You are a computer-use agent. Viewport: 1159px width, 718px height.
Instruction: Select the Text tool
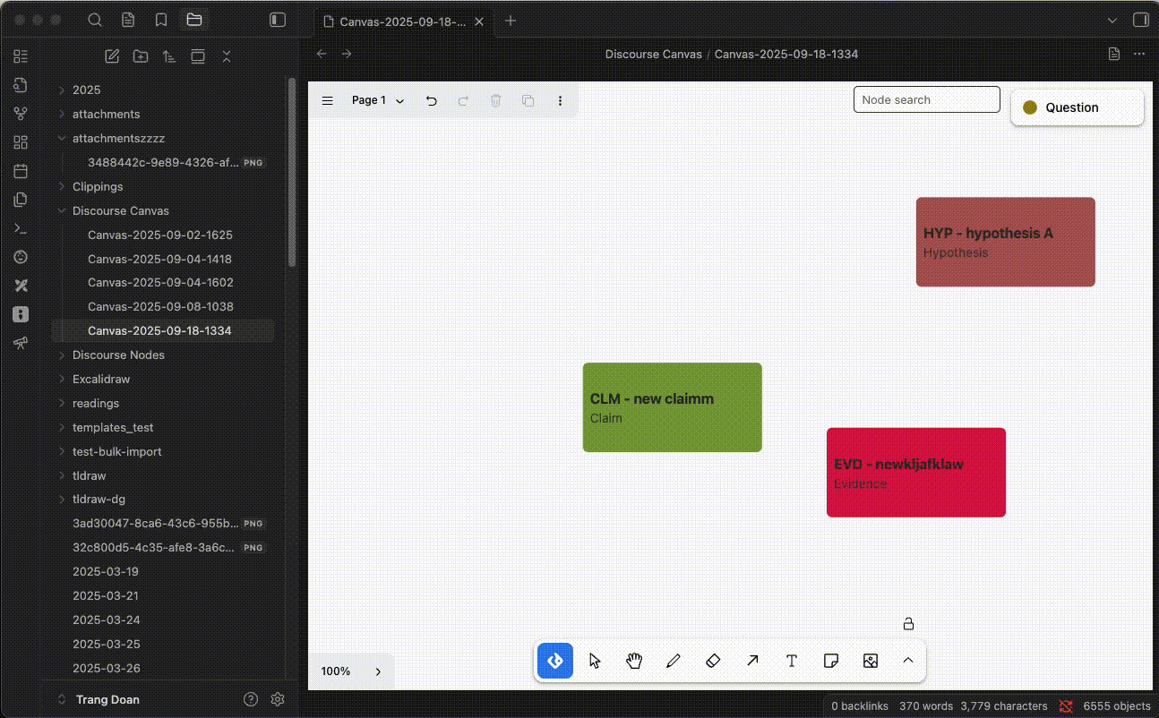pos(792,661)
